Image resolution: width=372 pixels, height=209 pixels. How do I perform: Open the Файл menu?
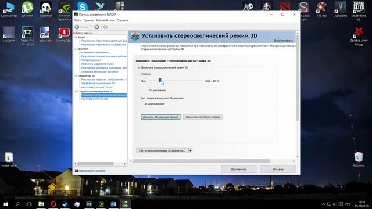click(77, 20)
